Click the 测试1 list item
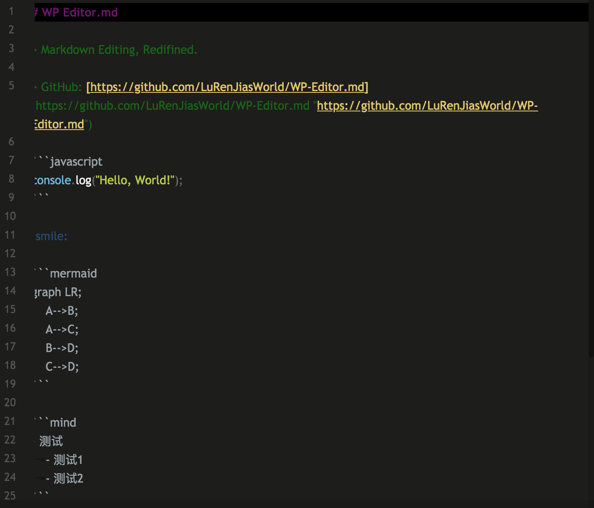 point(68,460)
